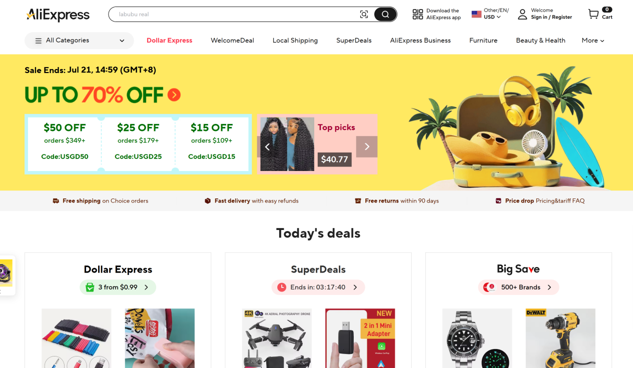Screen dimensions: 633x368
Task: Click the 500+ Brands button
Action: (x=518, y=287)
